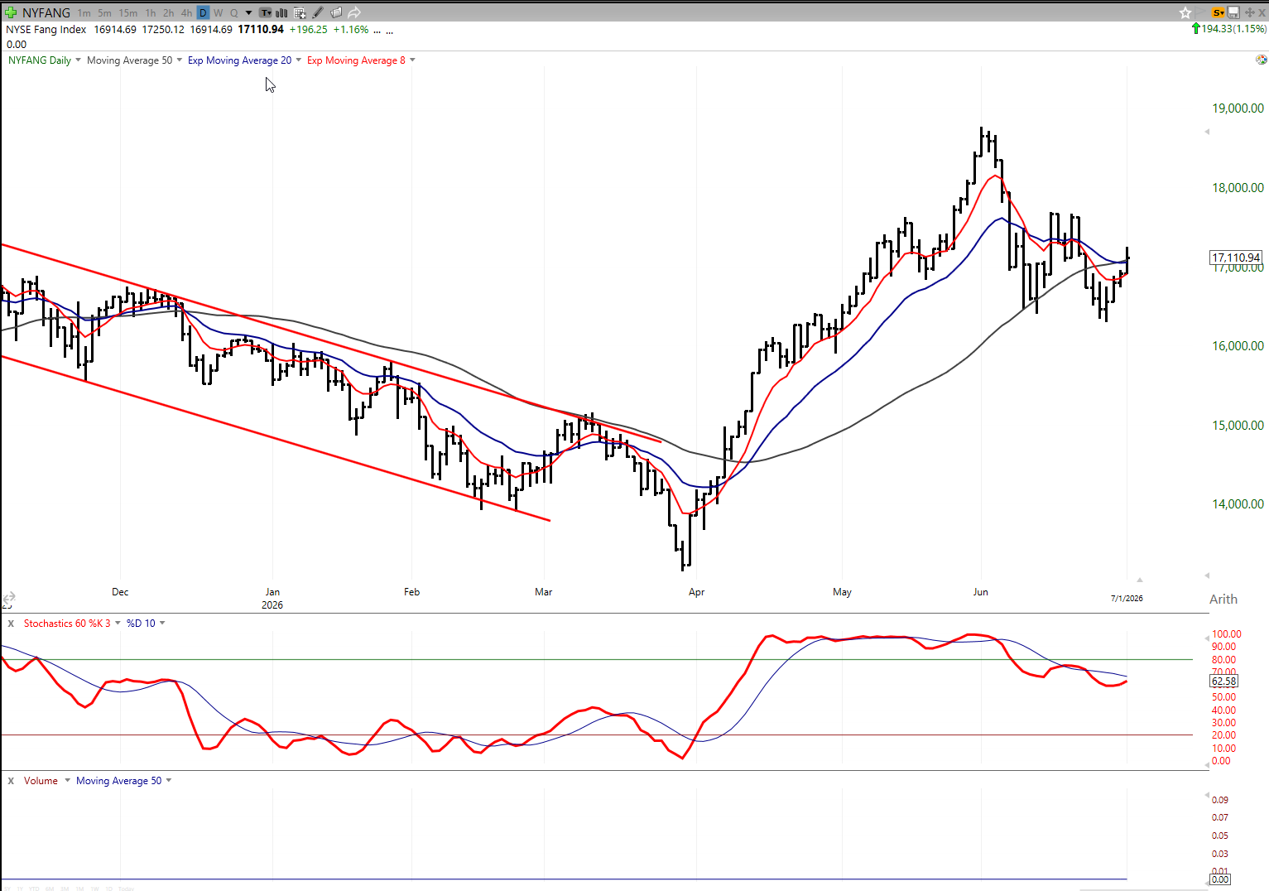
Task: Click the share arrow icon
Action: 354,12
